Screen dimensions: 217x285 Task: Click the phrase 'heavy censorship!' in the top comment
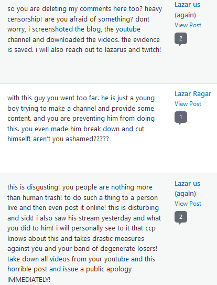pos(84,14)
